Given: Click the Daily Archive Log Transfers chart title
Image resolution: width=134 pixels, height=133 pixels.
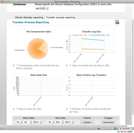Looking at the screenshot, I should click(91, 75).
